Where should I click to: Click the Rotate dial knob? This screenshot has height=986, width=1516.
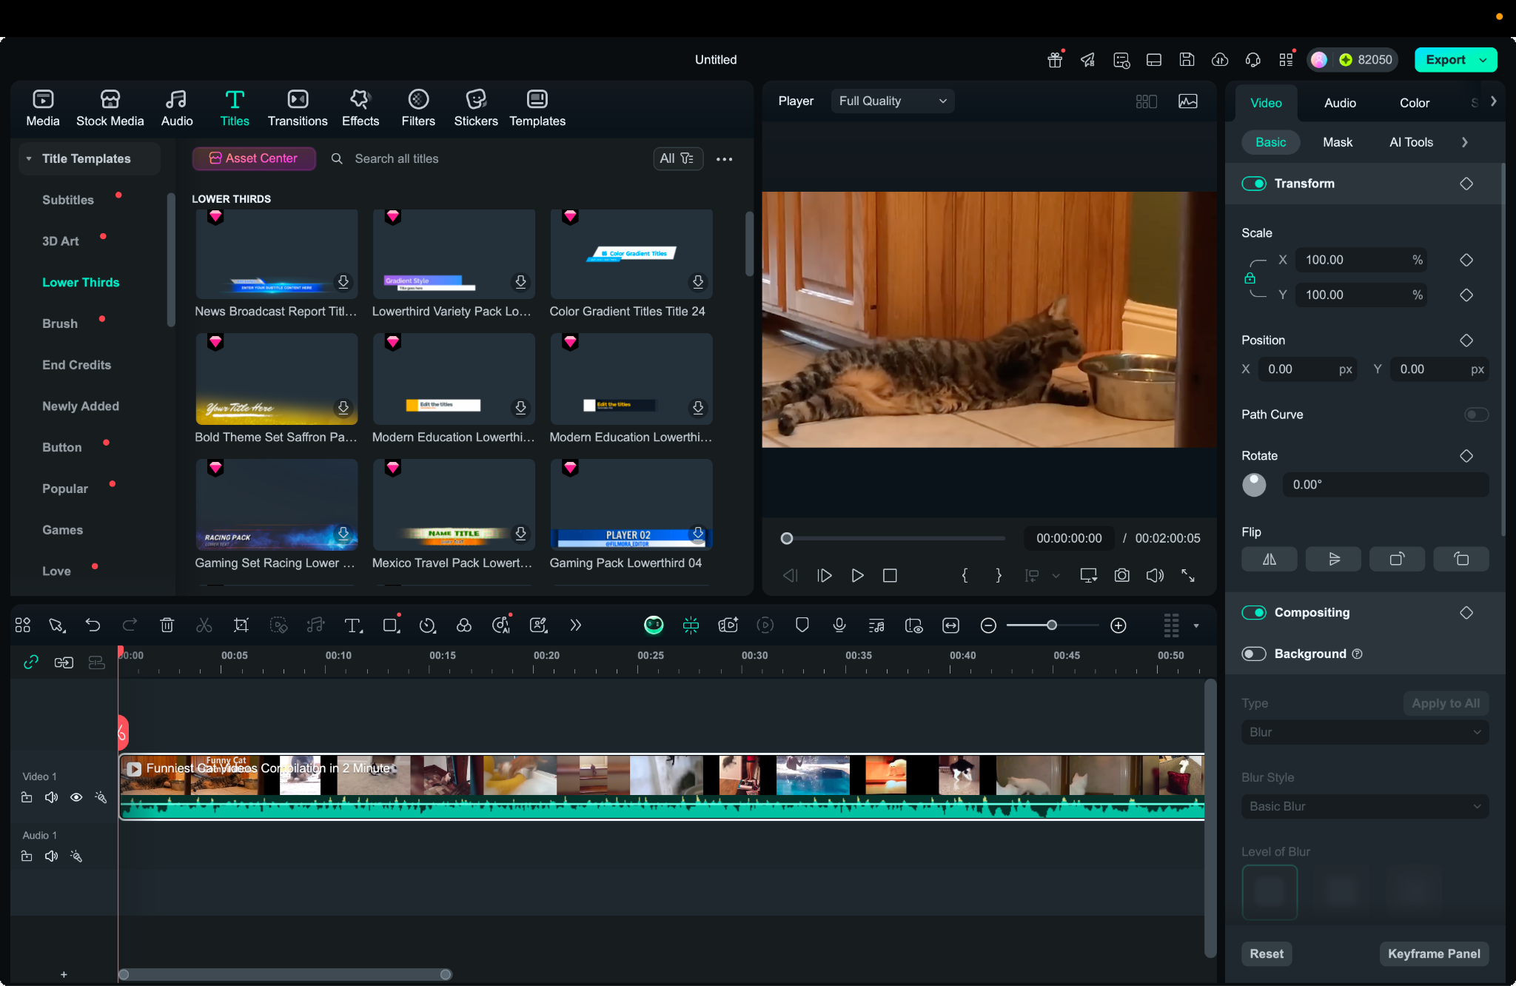click(x=1253, y=485)
